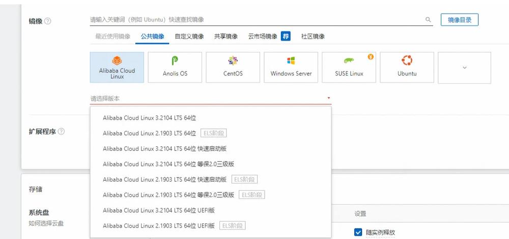Click ELS阶段 tag on 2.1903 UEFI版 row
Viewport: 509px width, 239px height.
coord(233,226)
